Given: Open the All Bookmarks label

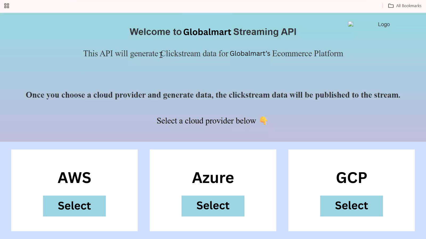Looking at the screenshot, I should coord(408,6).
